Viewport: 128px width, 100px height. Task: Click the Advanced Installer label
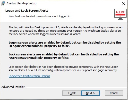click(13, 87)
